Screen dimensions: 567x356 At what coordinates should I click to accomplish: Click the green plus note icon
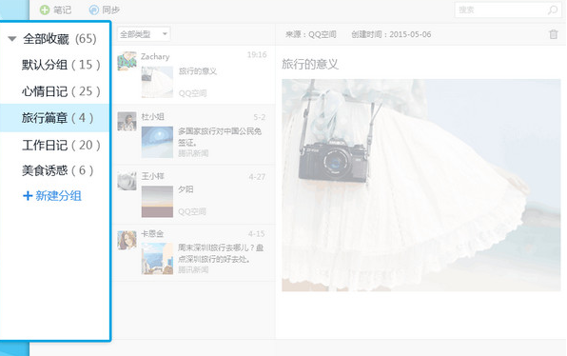(45, 10)
